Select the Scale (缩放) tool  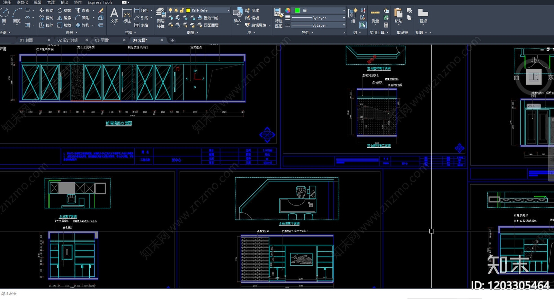tap(64, 25)
